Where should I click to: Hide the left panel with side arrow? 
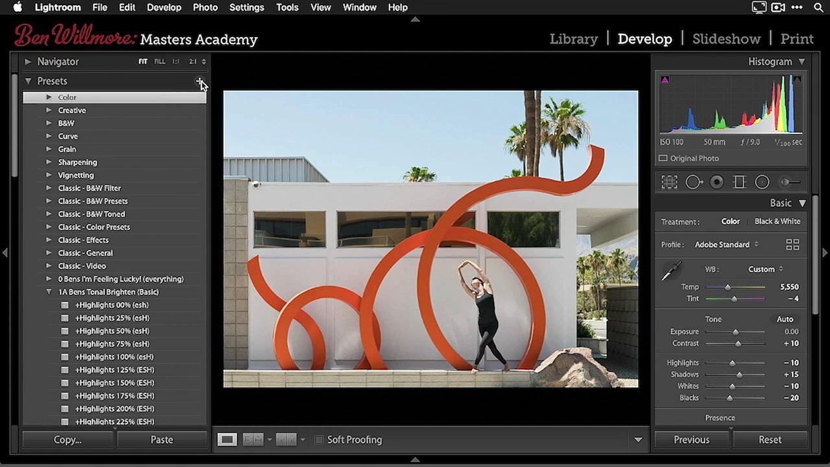(5, 252)
